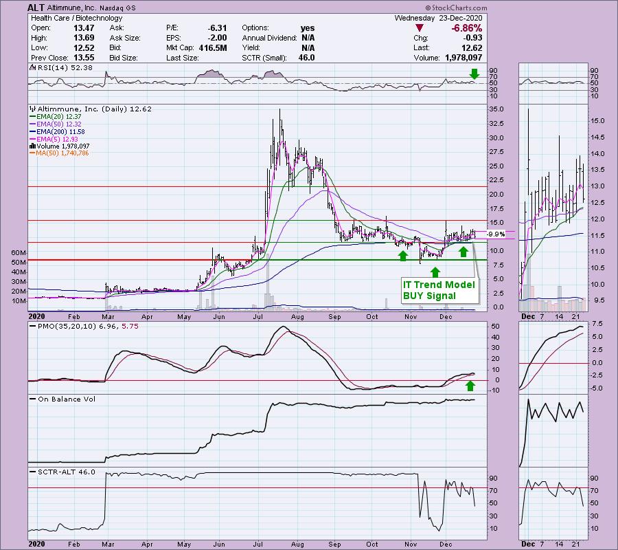Click the High price value 13.69
This screenshot has width=618, height=550.
pos(84,38)
